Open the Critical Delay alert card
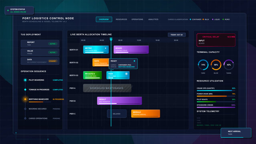 coord(216,40)
